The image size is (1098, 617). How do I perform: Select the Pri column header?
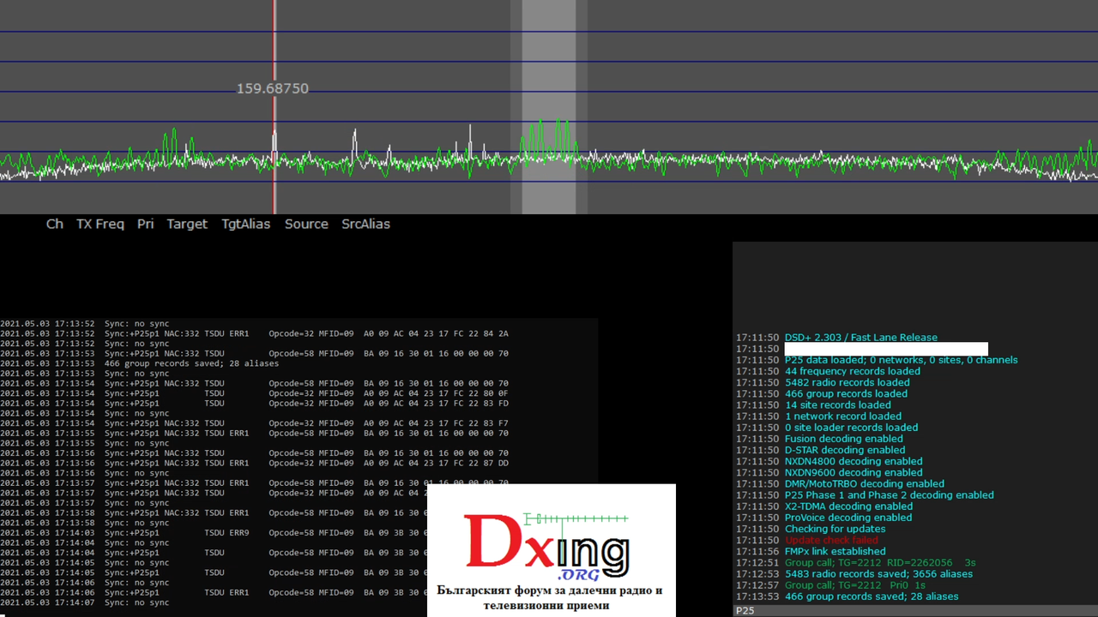(146, 224)
